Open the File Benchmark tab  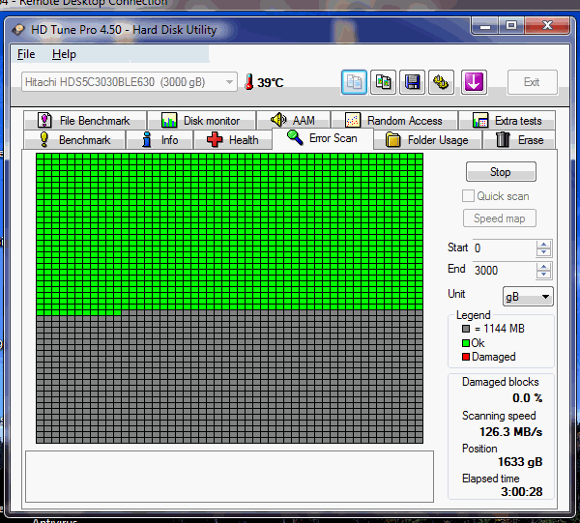click(x=85, y=121)
